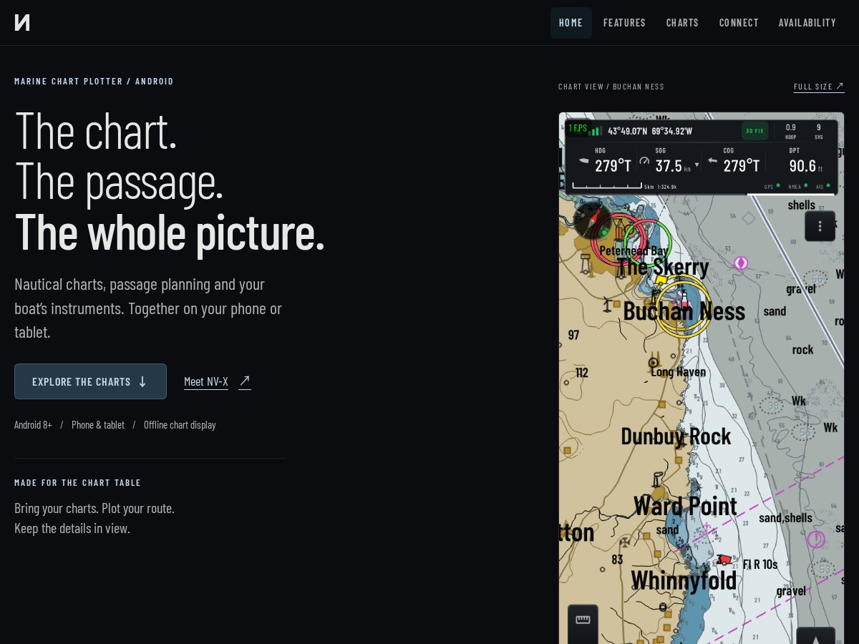The image size is (859, 644).
Task: Click the coordinates 43°49.07'N 69°34.92'W
Action: click(650, 131)
